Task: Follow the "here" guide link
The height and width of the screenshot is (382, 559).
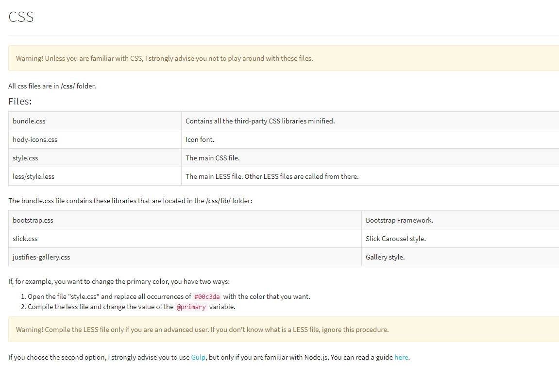Action: 401,357
